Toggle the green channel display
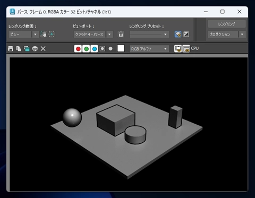Screen dimensions: 255x198 (86, 49)
